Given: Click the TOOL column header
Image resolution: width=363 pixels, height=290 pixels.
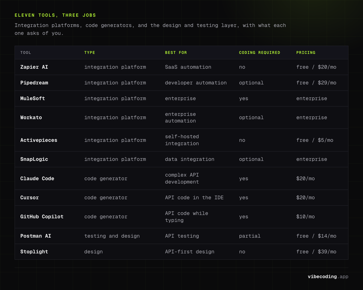Looking at the screenshot, I should tap(26, 53).
